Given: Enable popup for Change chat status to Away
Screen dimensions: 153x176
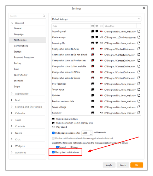Looking at the screenshot, I should tap(93, 49).
